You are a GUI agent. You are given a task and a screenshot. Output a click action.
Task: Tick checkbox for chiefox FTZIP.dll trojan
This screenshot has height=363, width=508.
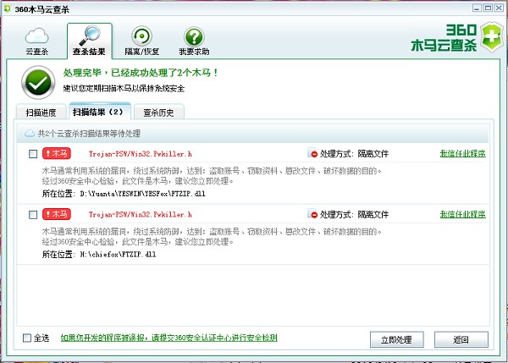coord(33,215)
